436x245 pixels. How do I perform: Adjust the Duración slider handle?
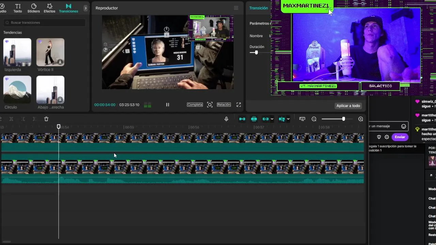point(256,52)
